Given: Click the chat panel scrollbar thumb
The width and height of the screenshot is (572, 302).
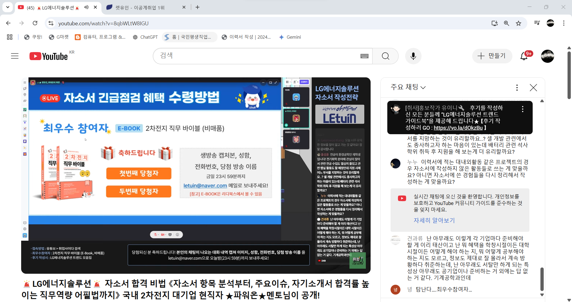Looking at the screenshot, I should [542, 279].
